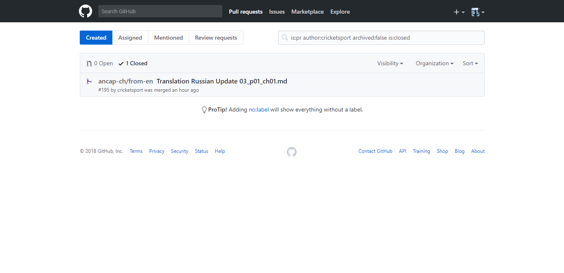Open the user avatar account menu
Viewport: 564px width, 273px height.
[478, 12]
